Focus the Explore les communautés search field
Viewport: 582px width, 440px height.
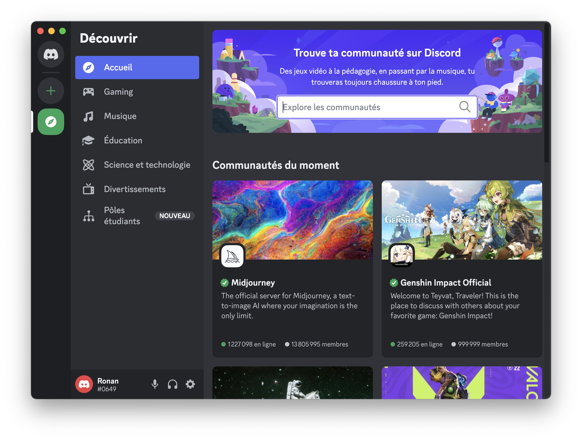[x=377, y=107]
